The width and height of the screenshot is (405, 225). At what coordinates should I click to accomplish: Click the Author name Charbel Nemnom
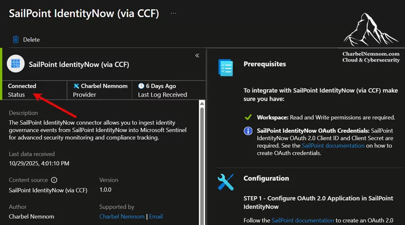coord(31,216)
